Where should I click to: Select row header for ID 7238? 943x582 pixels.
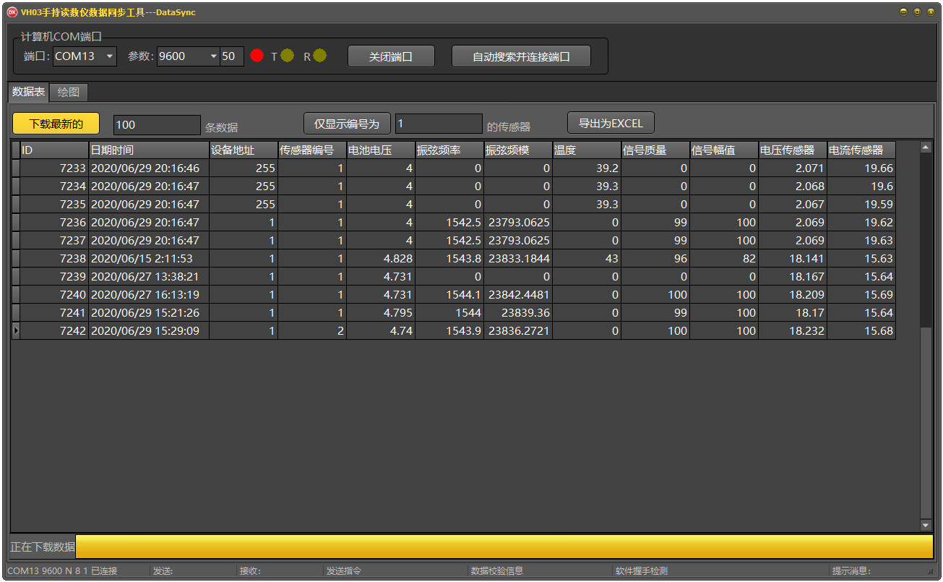16,259
